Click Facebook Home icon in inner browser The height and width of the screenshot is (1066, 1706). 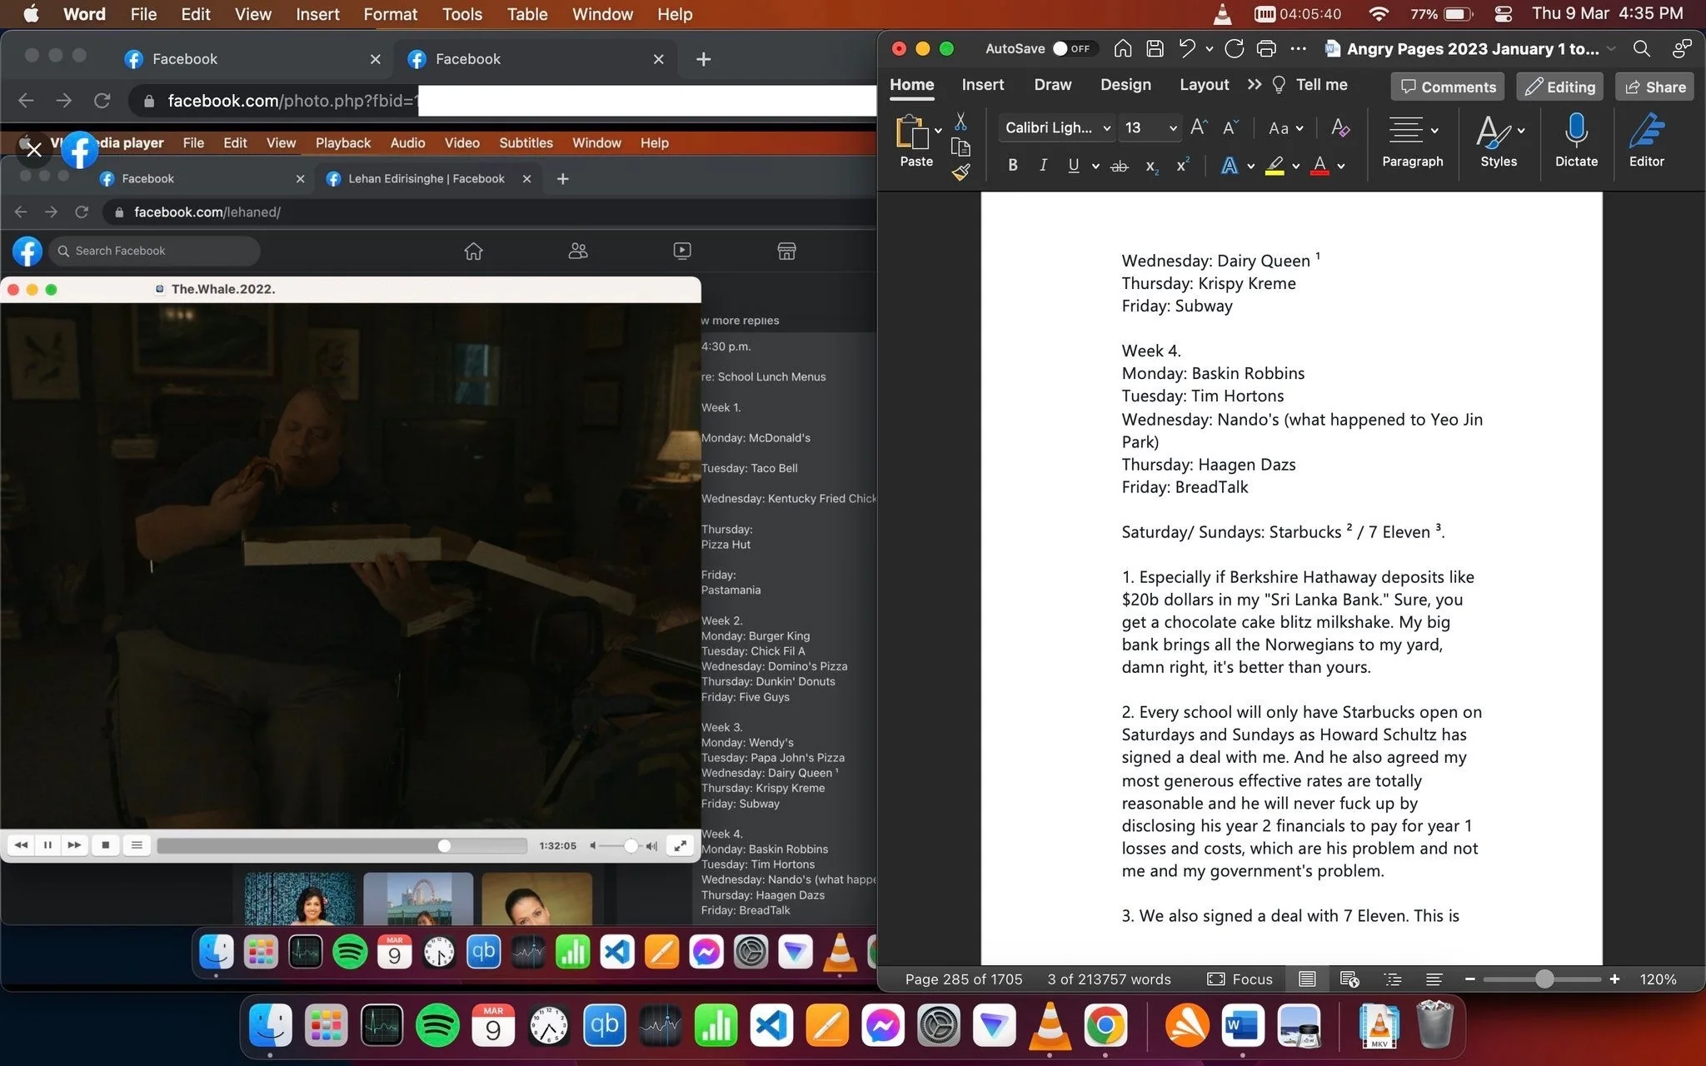point(473,251)
